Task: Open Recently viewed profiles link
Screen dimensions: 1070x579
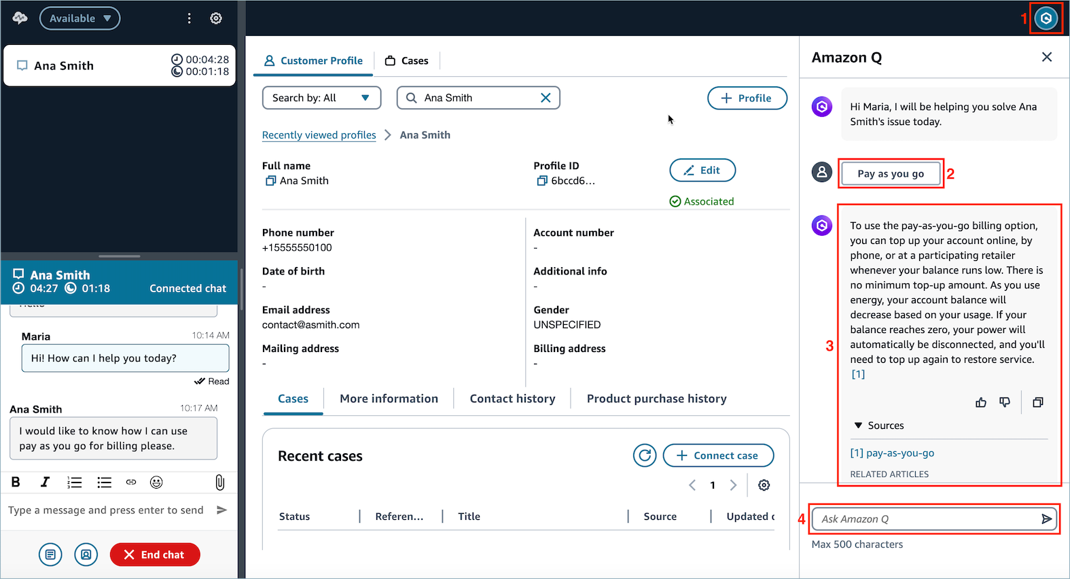Action: click(319, 135)
